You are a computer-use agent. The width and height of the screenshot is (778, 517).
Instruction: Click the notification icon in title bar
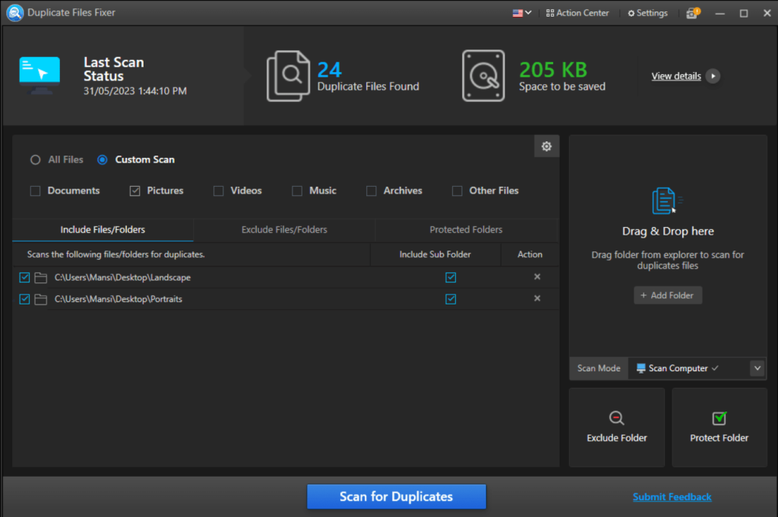[693, 13]
